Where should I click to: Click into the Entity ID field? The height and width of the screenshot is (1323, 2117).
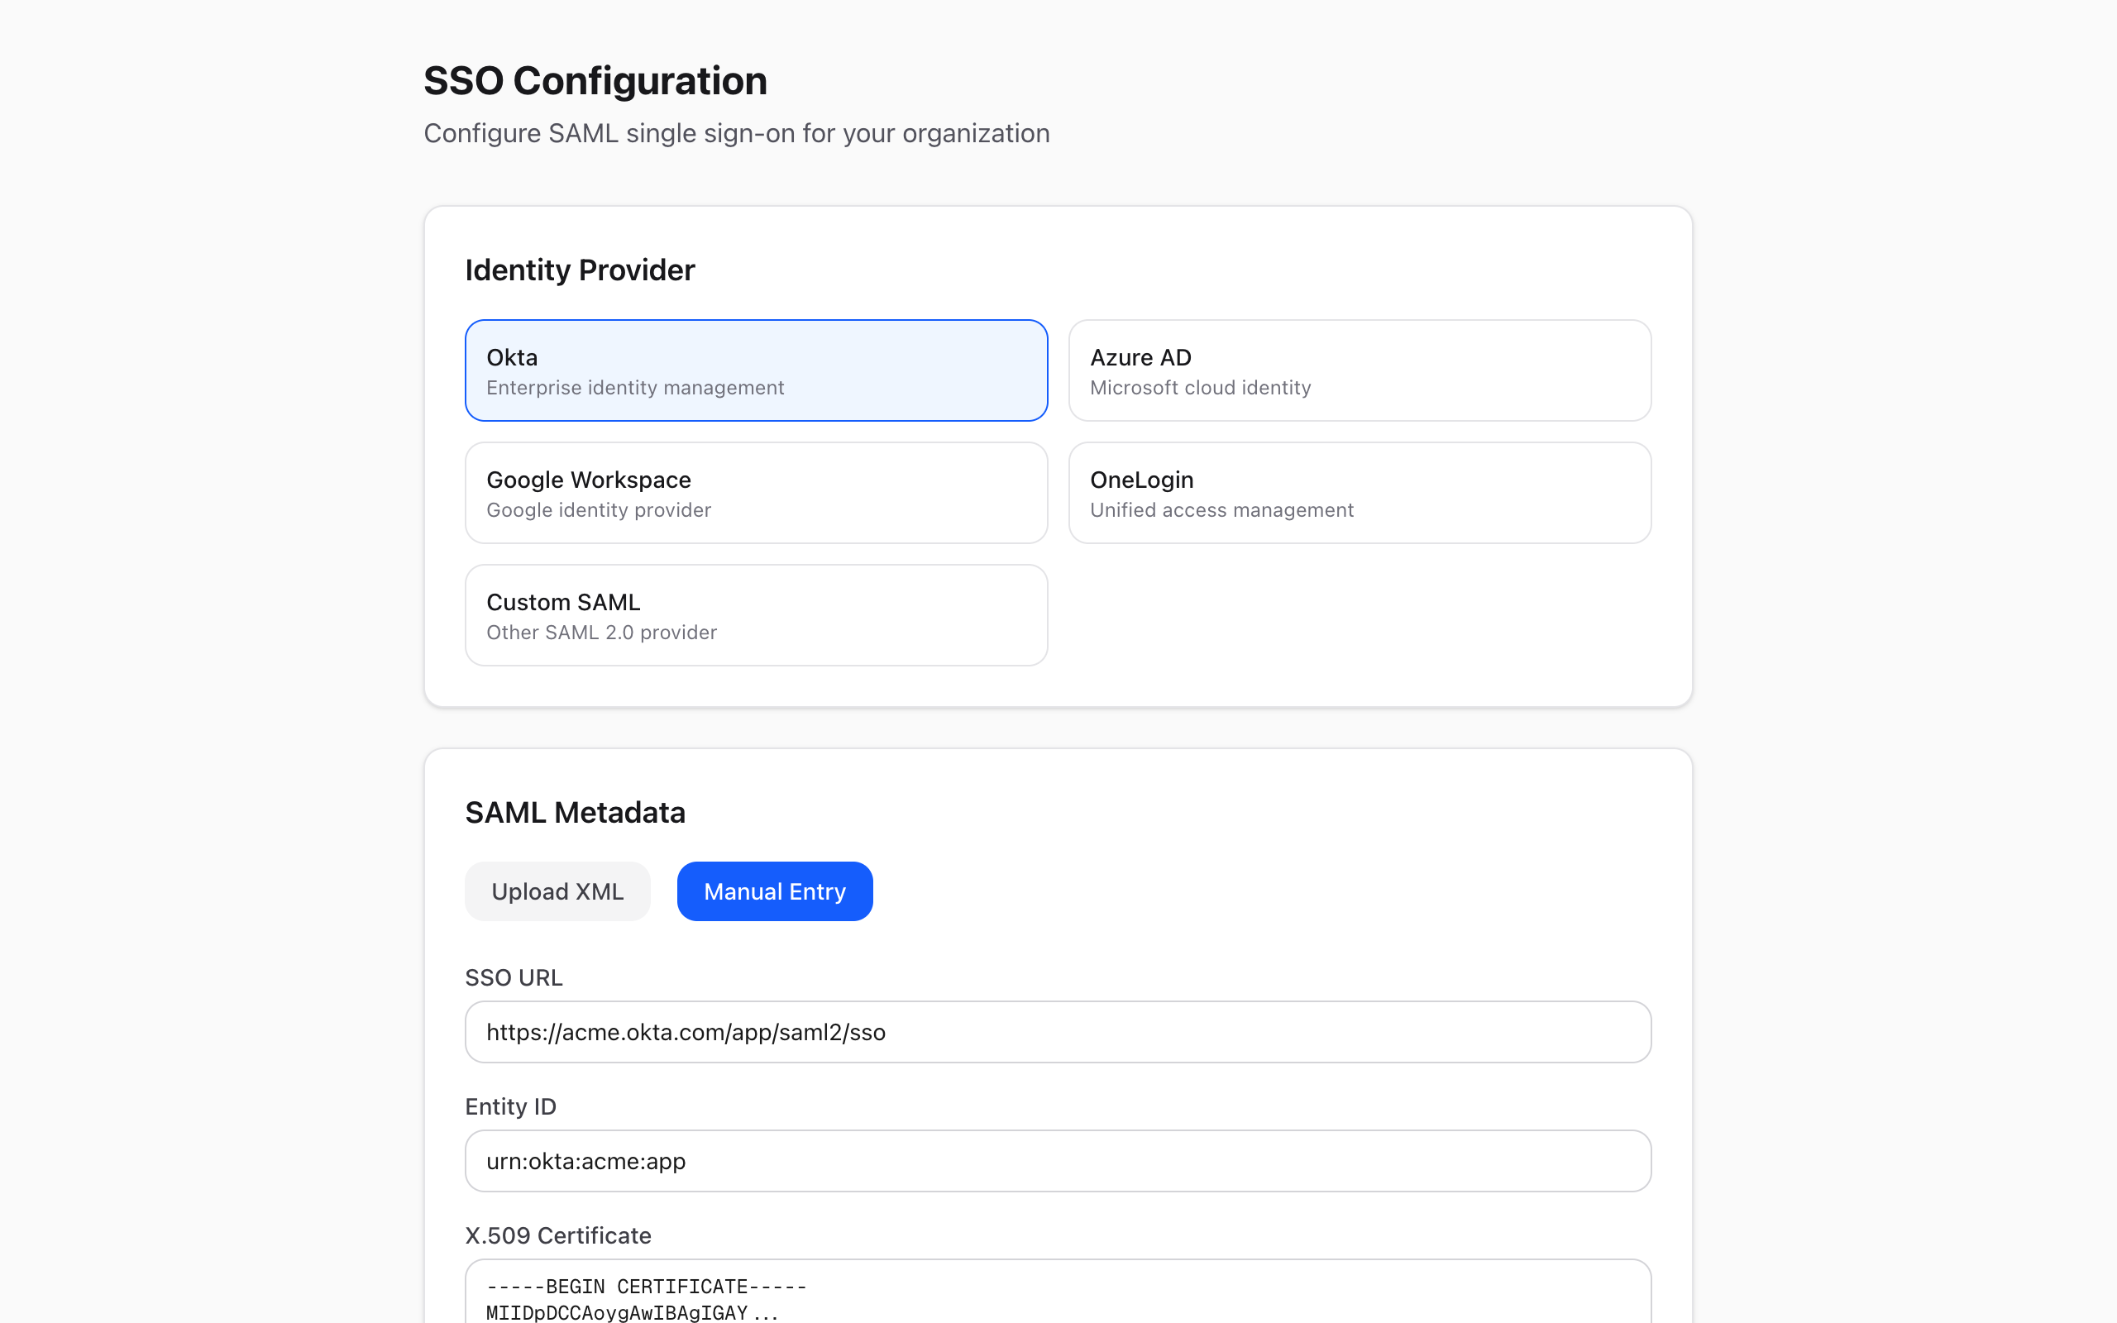1056,1160
